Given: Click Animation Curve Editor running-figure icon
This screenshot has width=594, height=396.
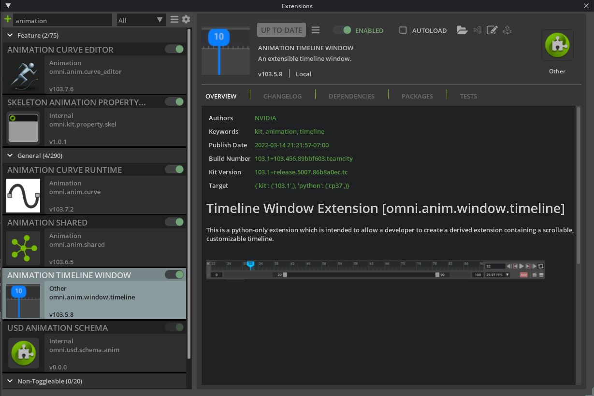Looking at the screenshot, I should 23,76.
